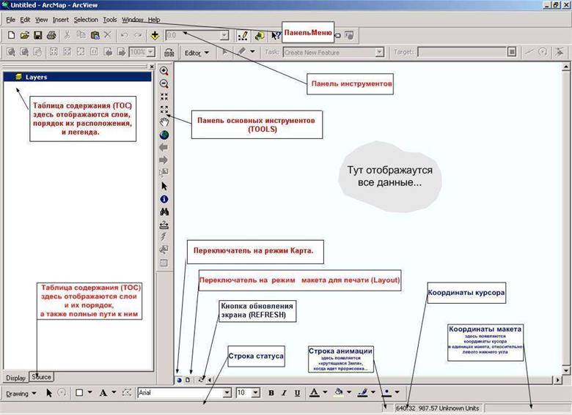Open the Selection menu
Screen dimensions: 572x415
pyautogui.click(x=86, y=20)
